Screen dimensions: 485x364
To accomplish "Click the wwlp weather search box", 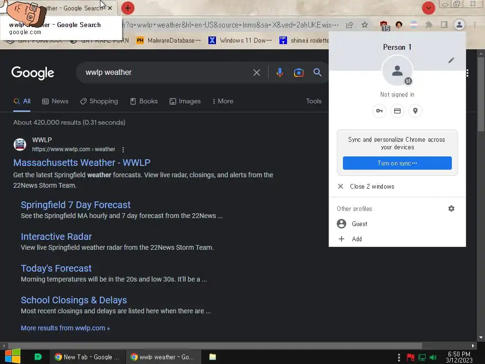I will tap(167, 73).
